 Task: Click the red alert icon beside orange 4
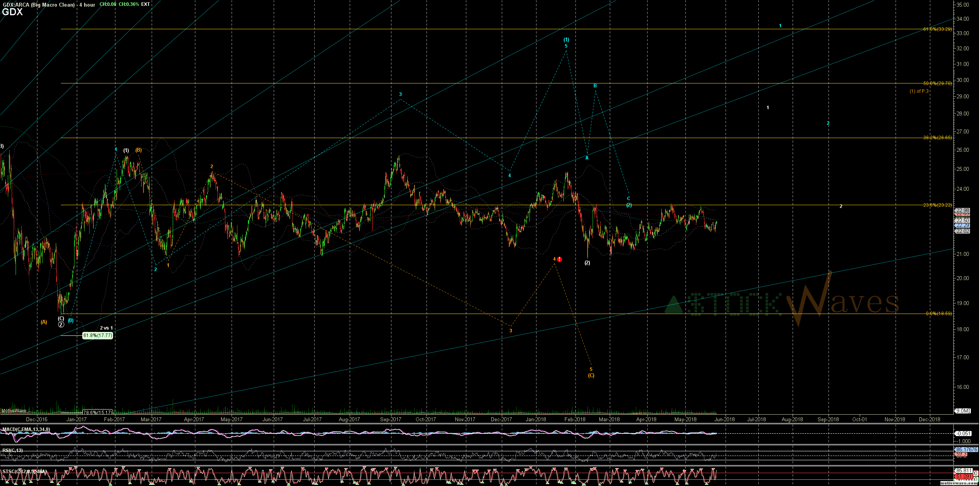559,259
